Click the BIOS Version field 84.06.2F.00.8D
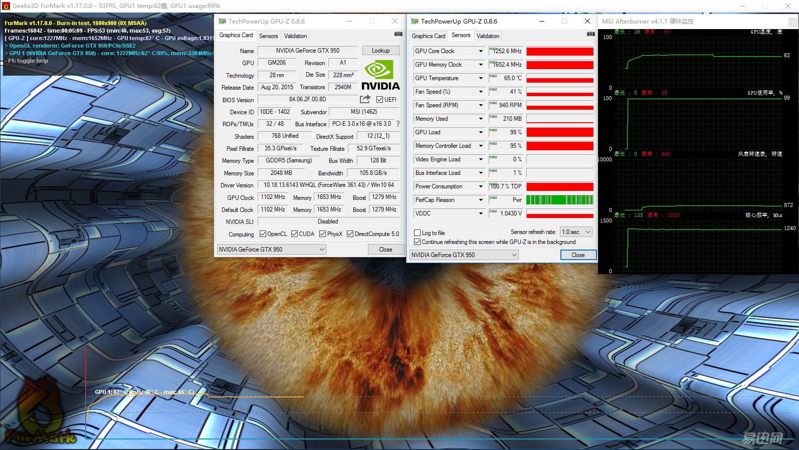The width and height of the screenshot is (799, 450). pos(307,99)
